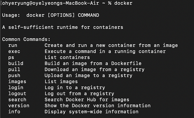Click the 'run' command name

click(13, 45)
